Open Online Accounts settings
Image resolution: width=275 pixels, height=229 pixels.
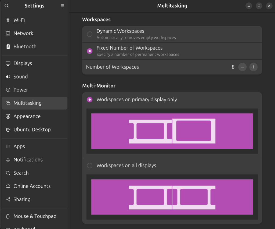[x=32, y=186]
